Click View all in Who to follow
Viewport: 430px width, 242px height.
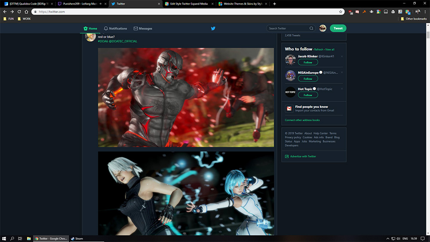coord(330,49)
